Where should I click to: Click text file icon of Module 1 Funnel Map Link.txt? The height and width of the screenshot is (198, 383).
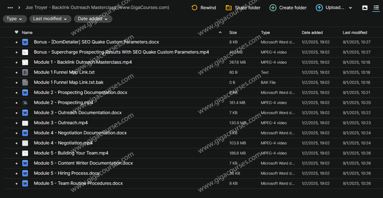tap(25, 72)
